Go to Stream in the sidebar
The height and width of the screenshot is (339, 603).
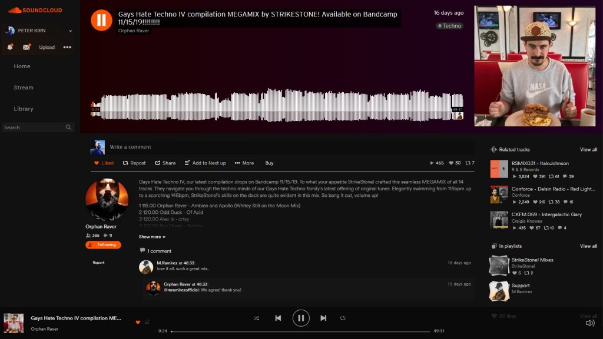tap(24, 88)
